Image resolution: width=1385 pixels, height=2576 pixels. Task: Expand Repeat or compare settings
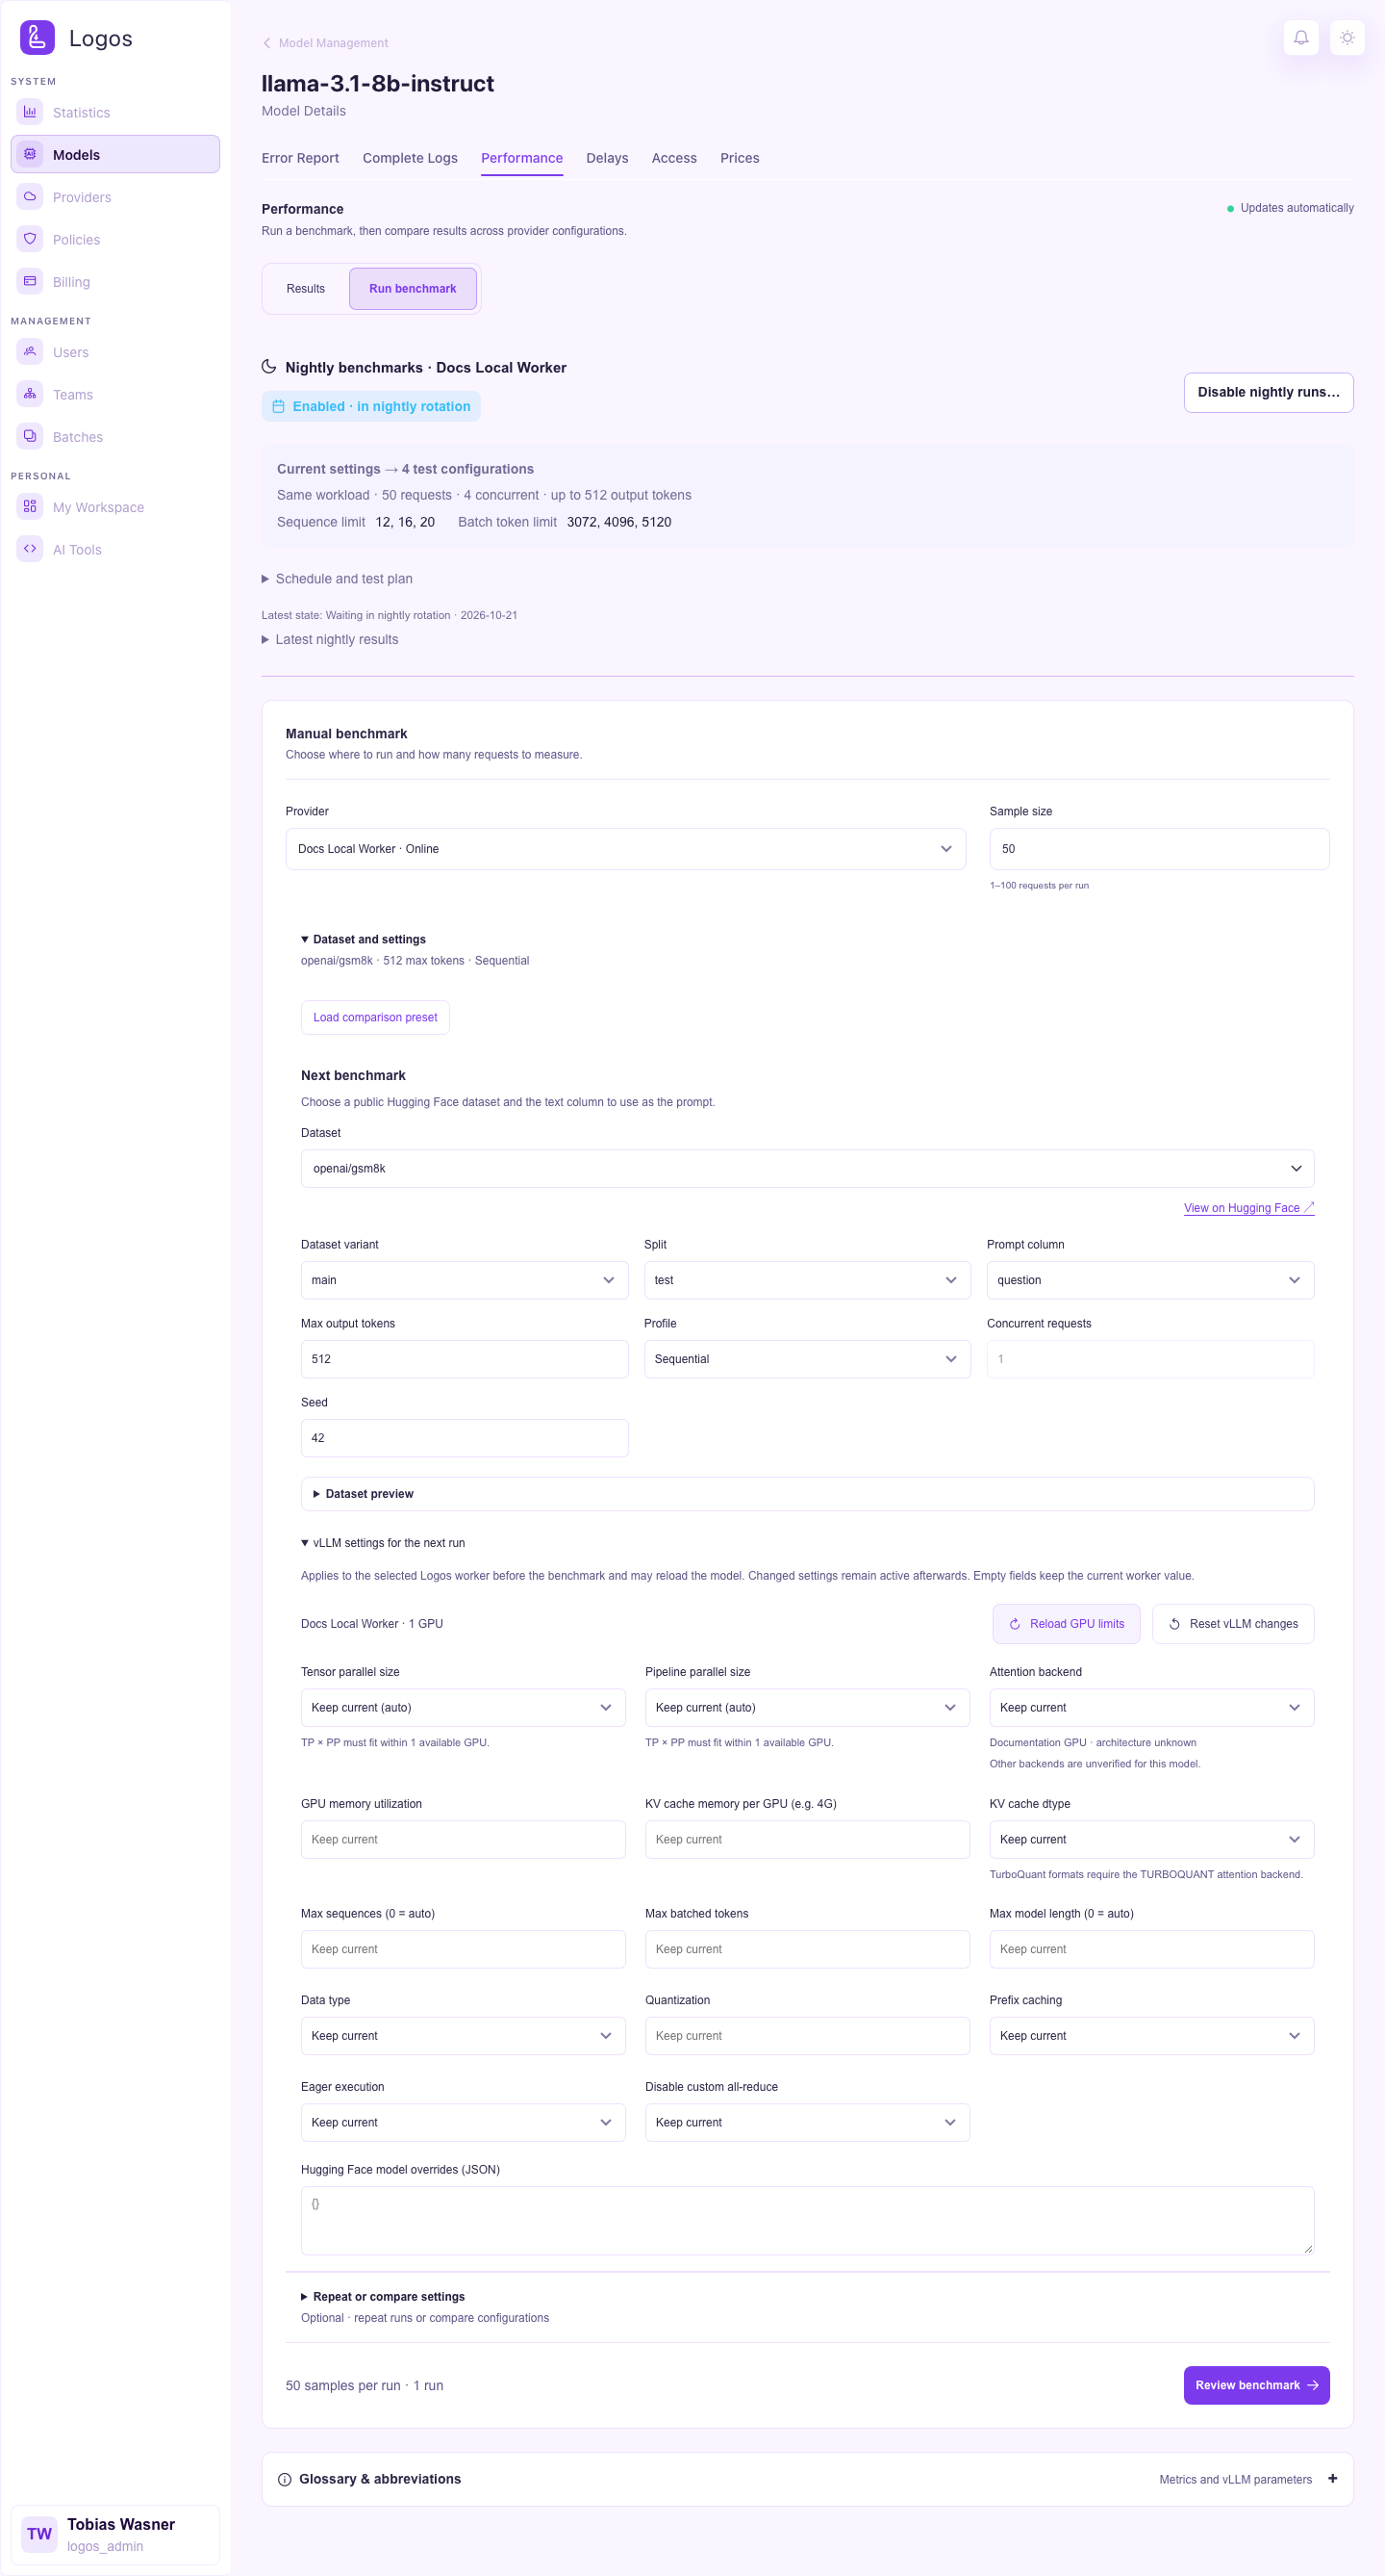click(383, 2297)
